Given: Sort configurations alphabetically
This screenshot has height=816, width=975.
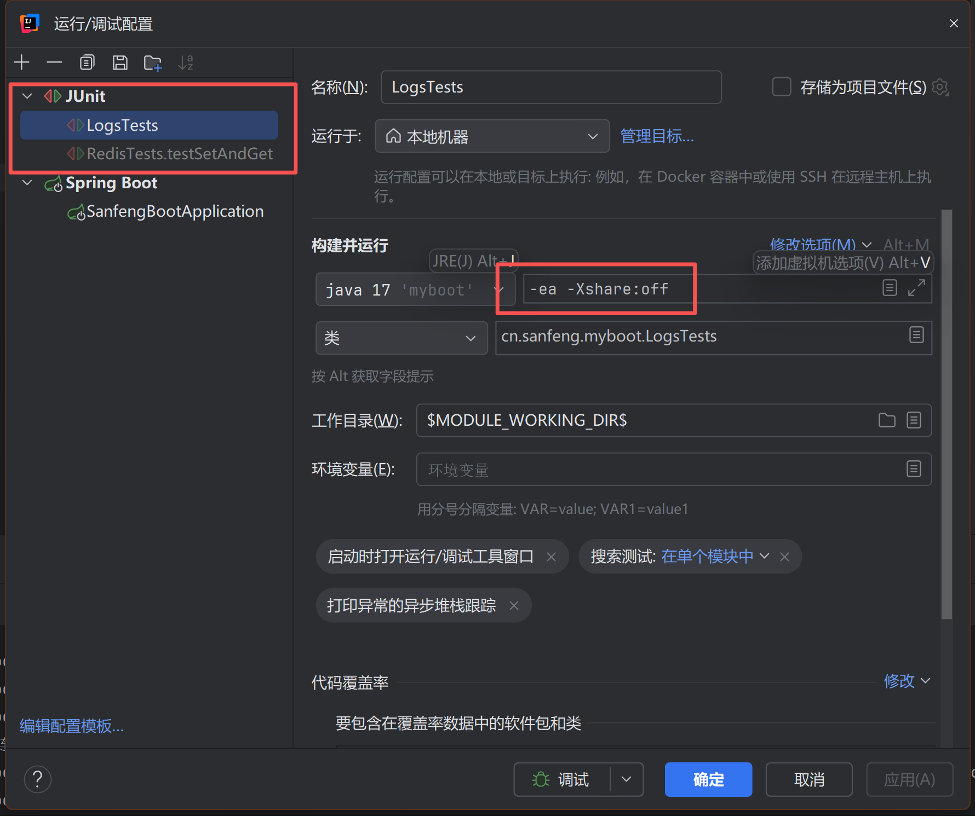Looking at the screenshot, I should pos(186,62).
